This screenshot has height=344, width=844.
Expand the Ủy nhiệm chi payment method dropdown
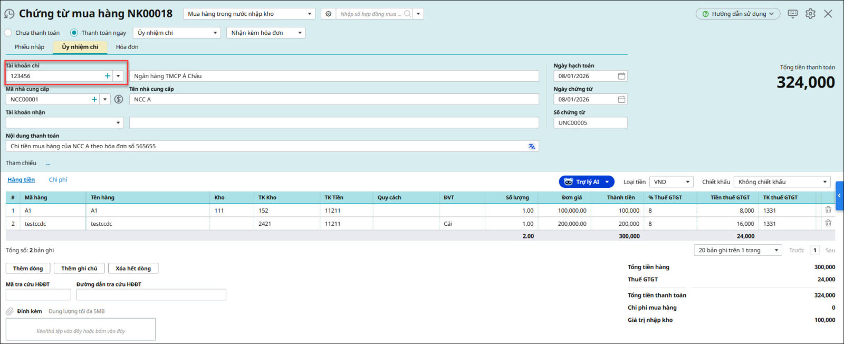tap(215, 33)
